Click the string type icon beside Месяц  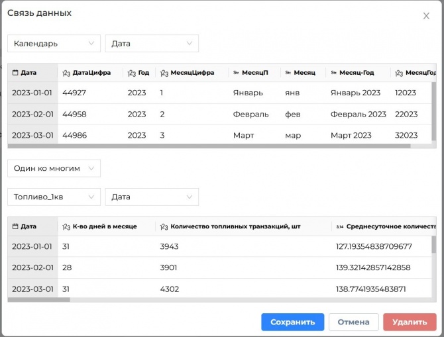pos(288,73)
